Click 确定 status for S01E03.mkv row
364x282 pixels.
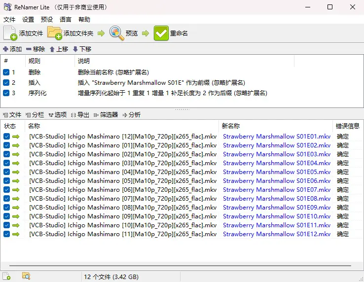pos(343,154)
